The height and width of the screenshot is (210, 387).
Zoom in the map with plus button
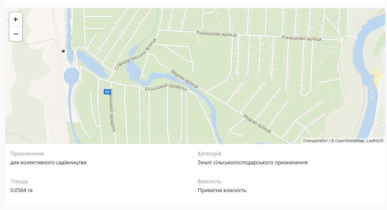[15, 19]
